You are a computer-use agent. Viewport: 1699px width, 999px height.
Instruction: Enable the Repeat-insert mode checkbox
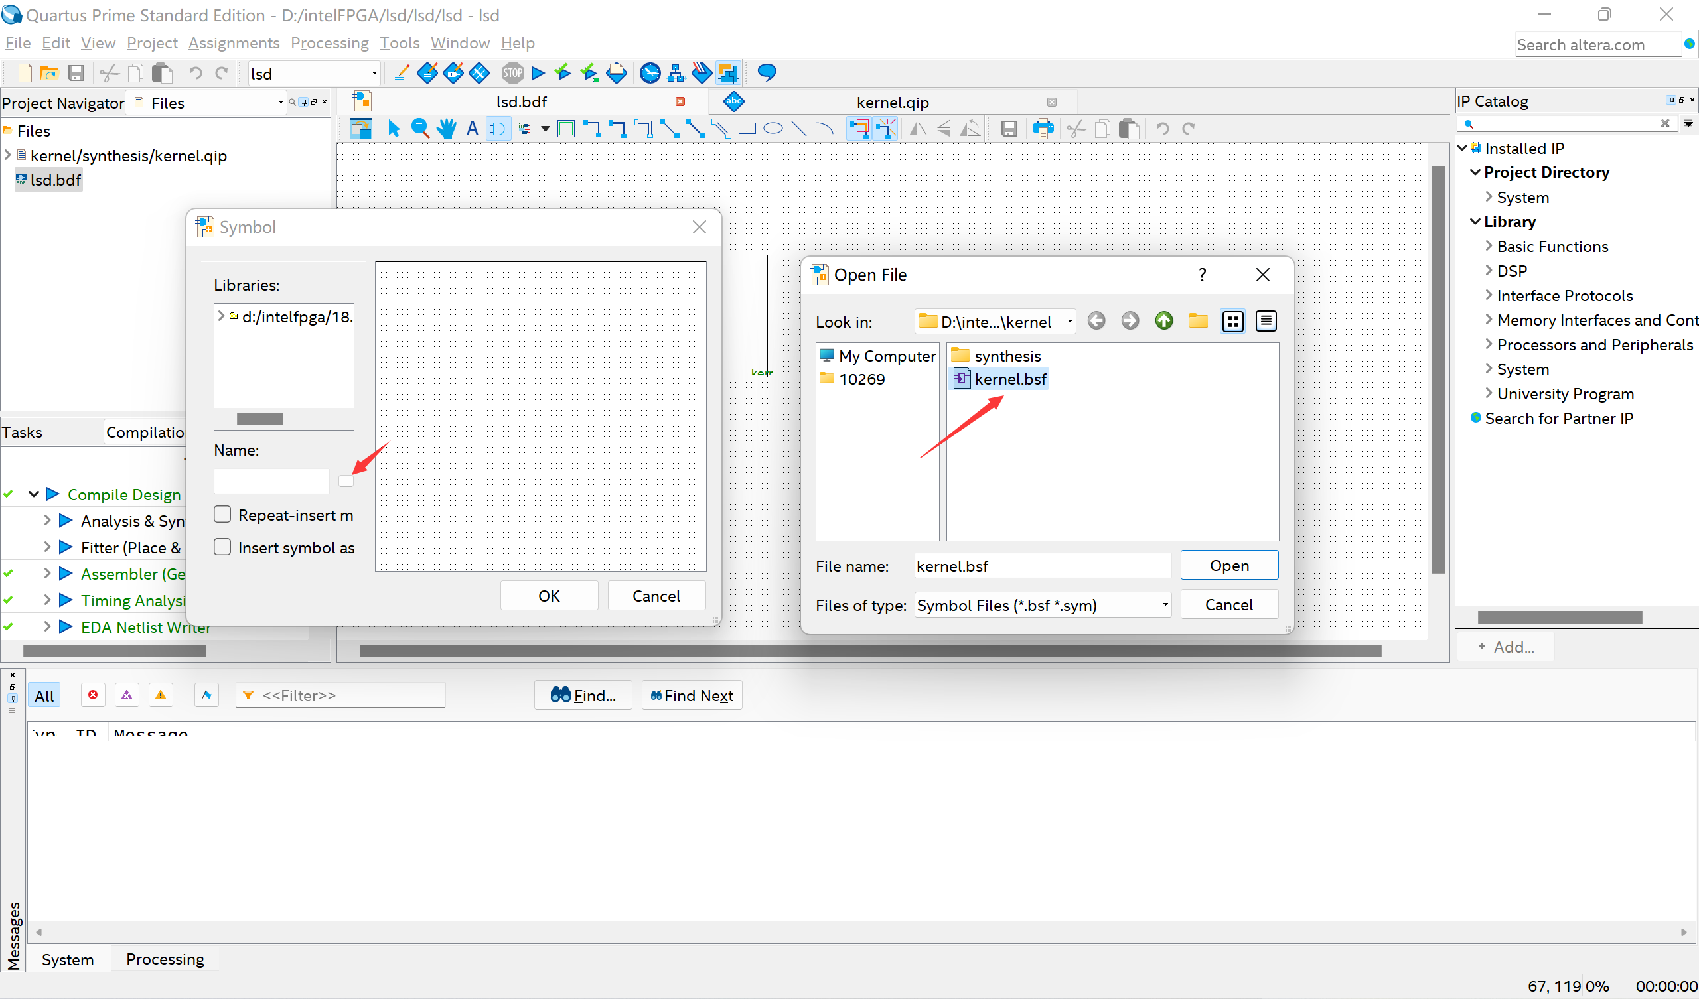point(222,515)
